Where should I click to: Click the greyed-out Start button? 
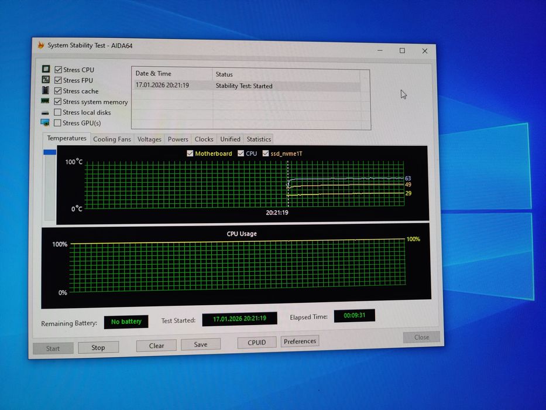pyautogui.click(x=53, y=348)
